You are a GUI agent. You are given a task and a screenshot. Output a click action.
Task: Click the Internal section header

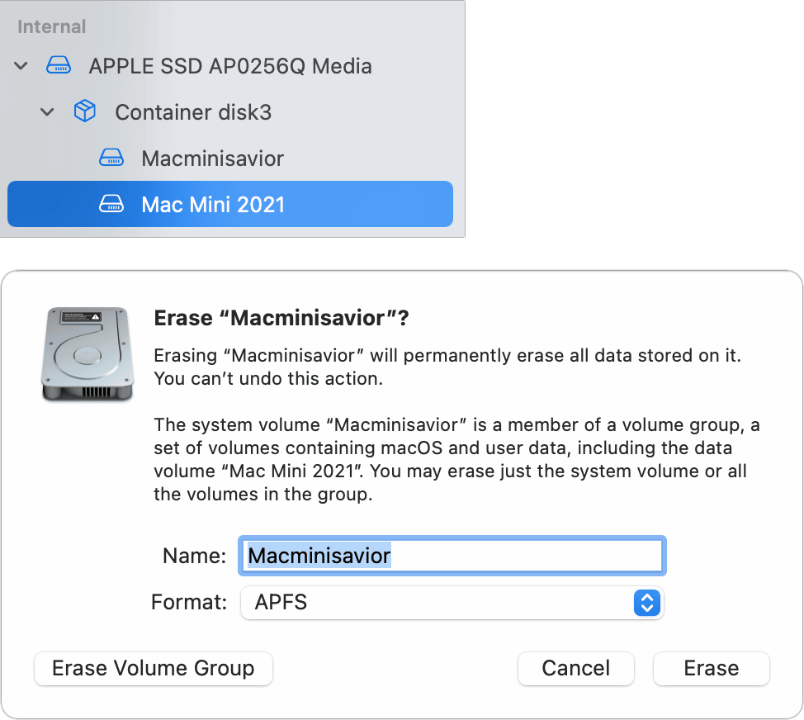(51, 26)
